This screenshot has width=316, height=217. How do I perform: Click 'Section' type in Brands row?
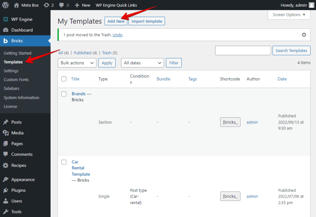(x=105, y=122)
